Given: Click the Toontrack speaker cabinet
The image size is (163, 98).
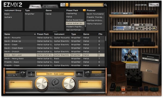Looking at the screenshot, I should (150, 73).
